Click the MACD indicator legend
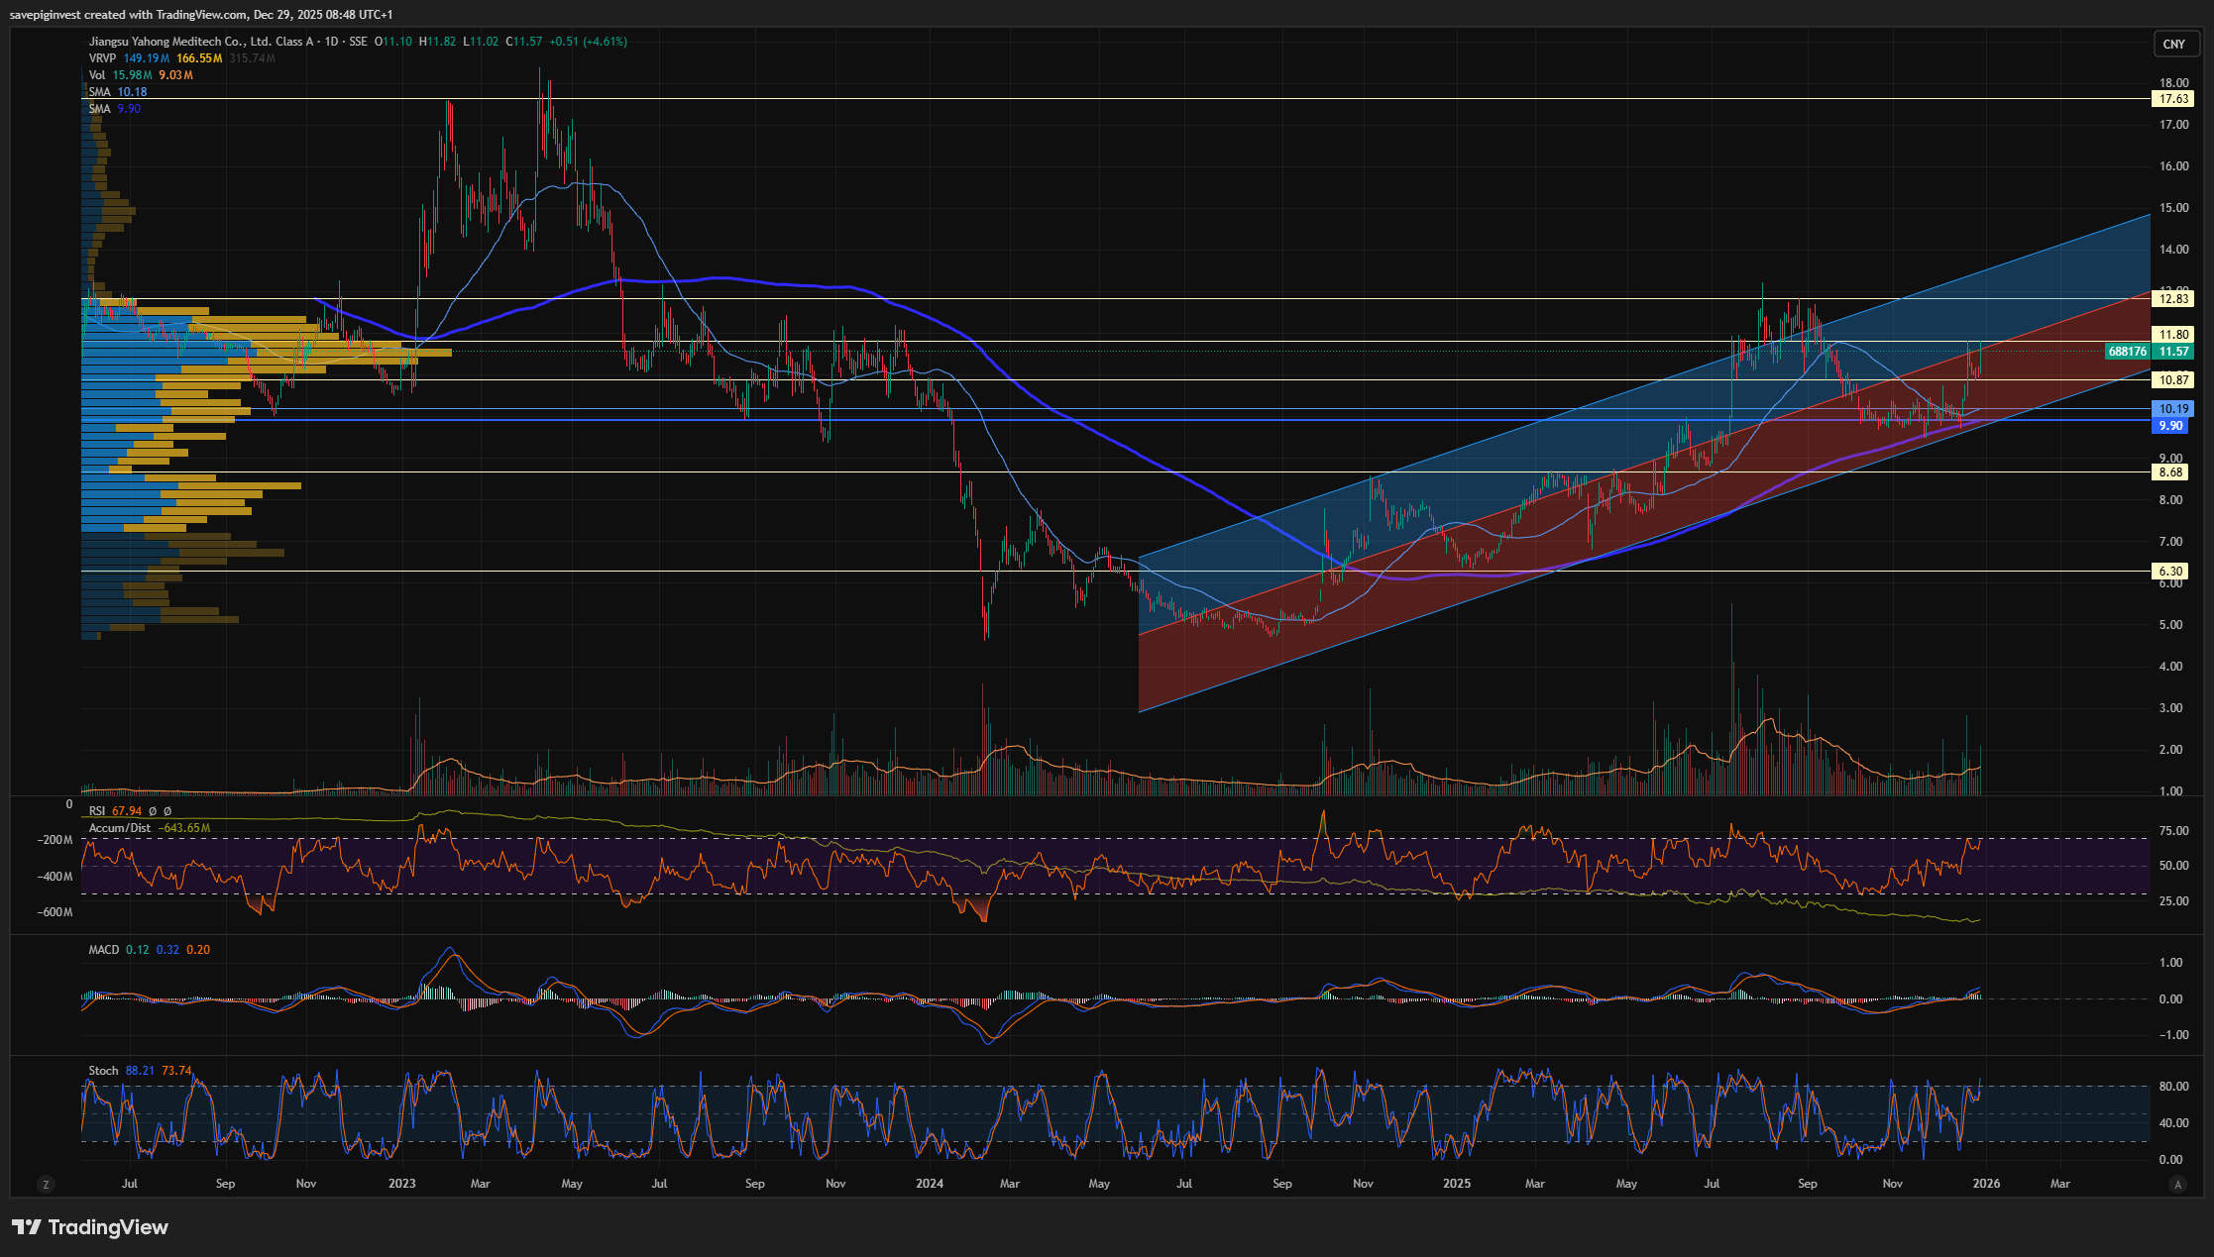 (104, 950)
